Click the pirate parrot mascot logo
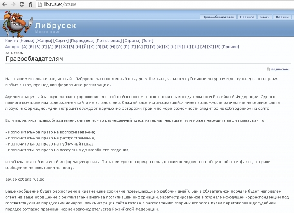The width and height of the screenshot is (294, 213). (x=17, y=24)
